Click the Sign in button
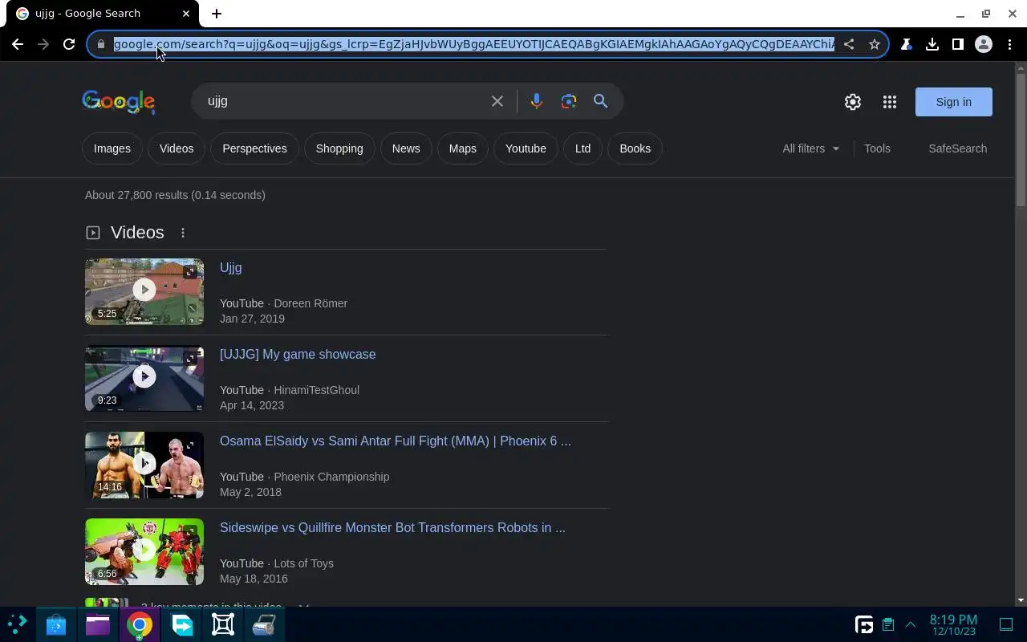1027x642 pixels. pyautogui.click(x=953, y=102)
